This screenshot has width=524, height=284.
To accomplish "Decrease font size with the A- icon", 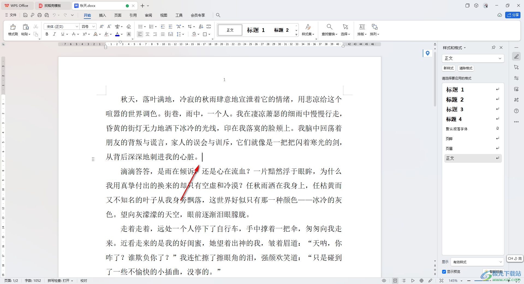I will pyautogui.click(x=109, y=26).
